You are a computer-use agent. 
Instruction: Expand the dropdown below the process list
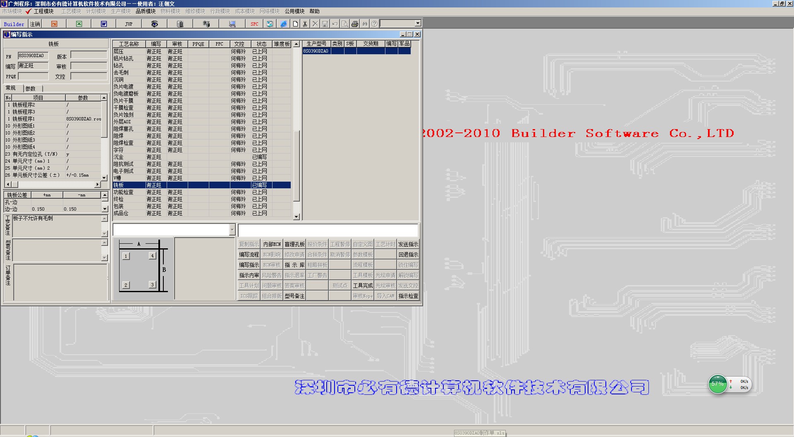point(232,230)
